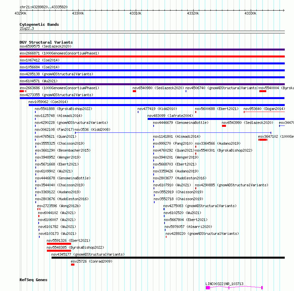Open nsv2803676 (Huddleston2016) label
The image size is (294, 291).
(x=62, y=199)
